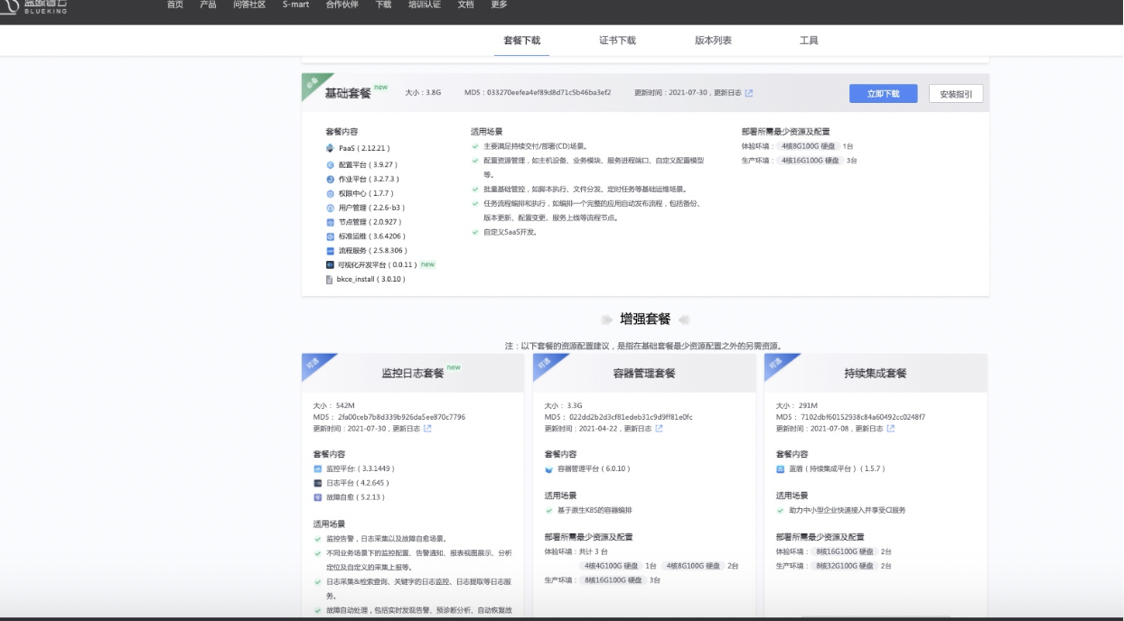Screen dimensions: 1124x621
Task: Click 容器管理套餐 8核16G100G 硬盘 tag
Action: click(x=614, y=580)
